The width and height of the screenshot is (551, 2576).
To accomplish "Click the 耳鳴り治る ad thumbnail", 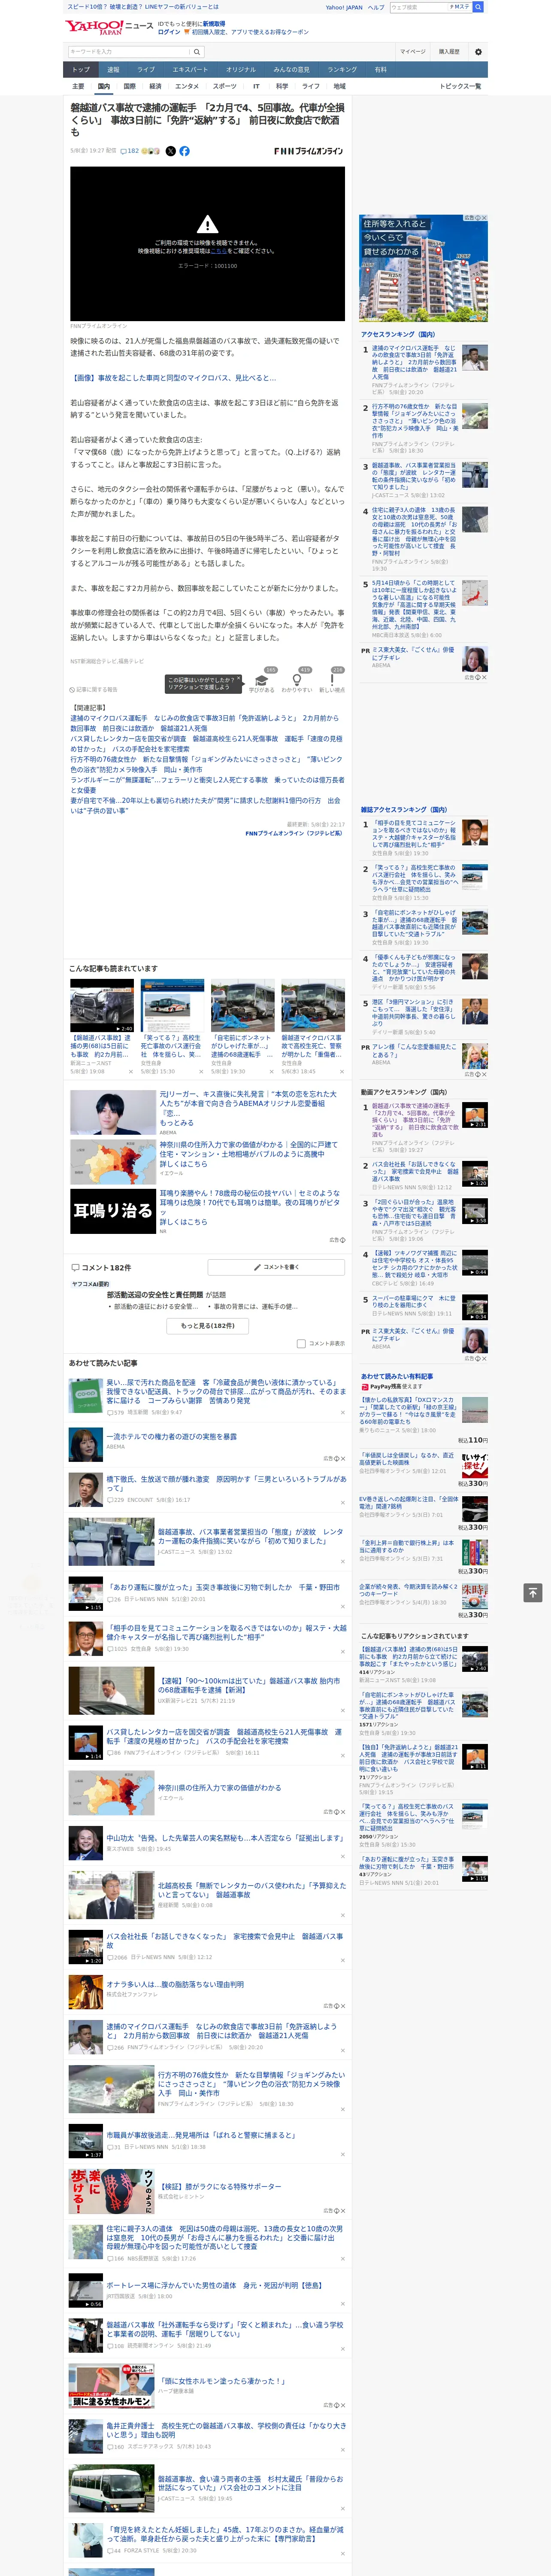I will 112,1211.
